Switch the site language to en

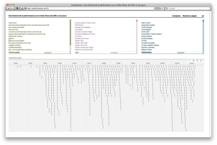coord(203,16)
